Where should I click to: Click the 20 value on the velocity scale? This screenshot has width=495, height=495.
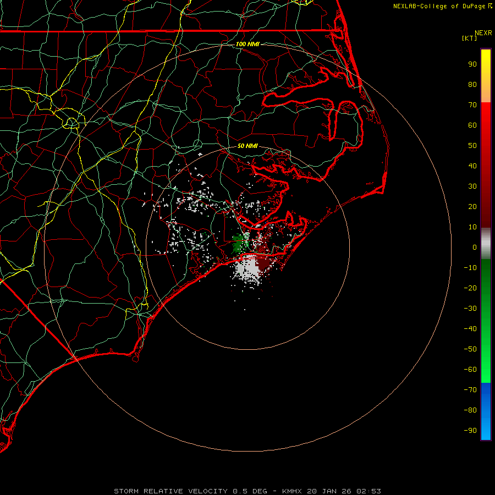coord(472,207)
